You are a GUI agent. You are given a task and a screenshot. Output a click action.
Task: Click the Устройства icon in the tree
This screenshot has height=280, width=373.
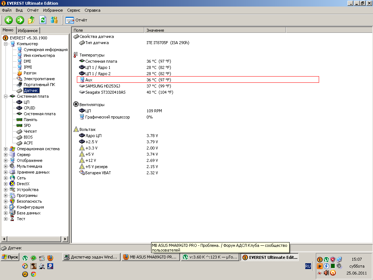click(12, 190)
